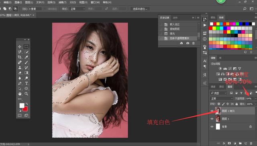Open the Edit Toolbar three-dots menu

(20, 99)
